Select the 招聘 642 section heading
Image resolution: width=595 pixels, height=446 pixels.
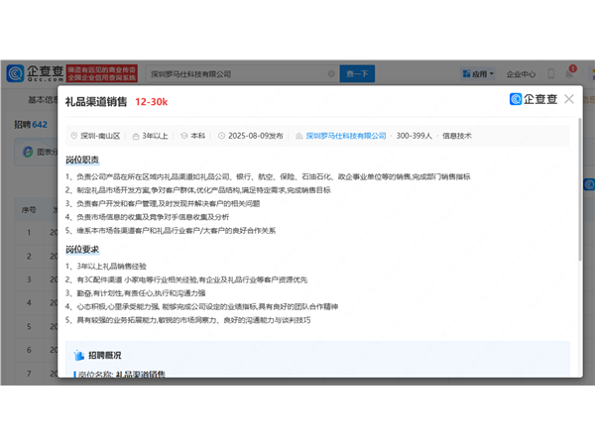[31, 124]
